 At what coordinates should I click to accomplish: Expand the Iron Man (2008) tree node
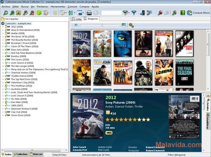[3, 102]
